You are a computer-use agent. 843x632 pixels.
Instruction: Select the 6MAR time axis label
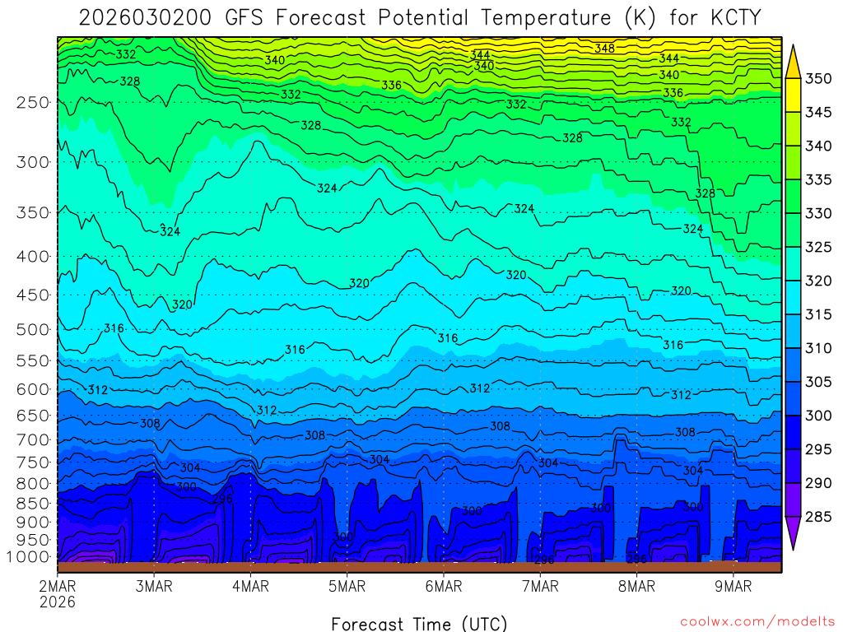click(x=444, y=586)
